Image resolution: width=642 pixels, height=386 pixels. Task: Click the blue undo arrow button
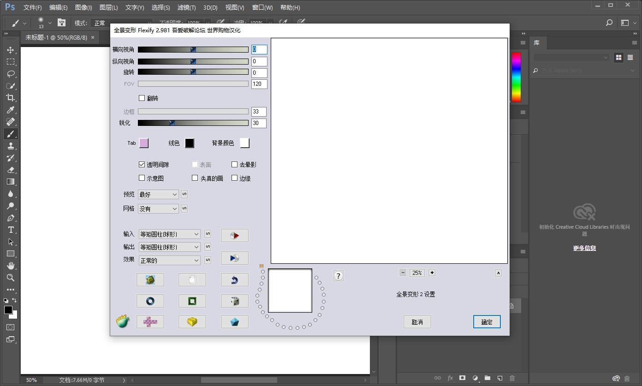tap(234, 279)
